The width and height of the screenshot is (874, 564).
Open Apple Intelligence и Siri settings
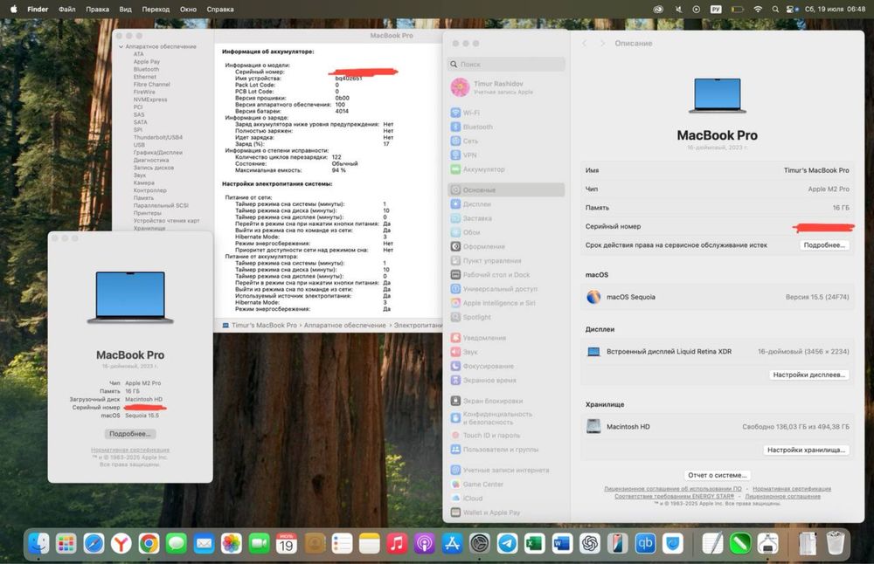pos(507,303)
